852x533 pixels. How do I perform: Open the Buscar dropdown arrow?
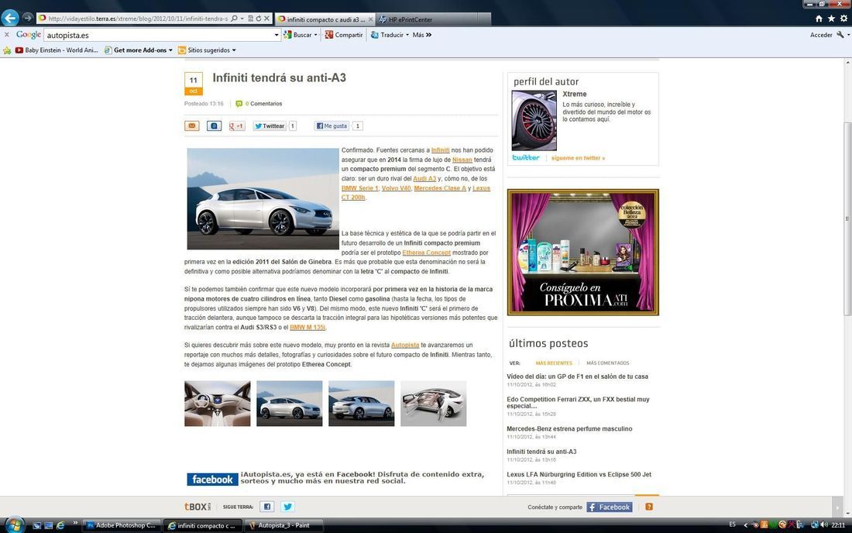click(316, 35)
